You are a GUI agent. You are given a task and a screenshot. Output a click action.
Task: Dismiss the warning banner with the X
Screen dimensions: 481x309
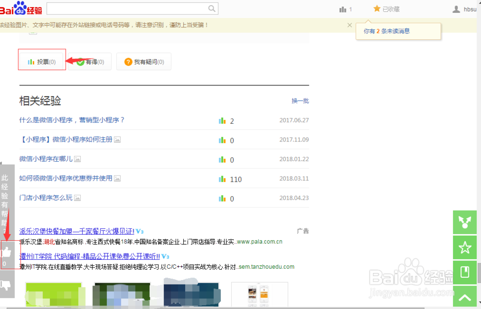350,24
